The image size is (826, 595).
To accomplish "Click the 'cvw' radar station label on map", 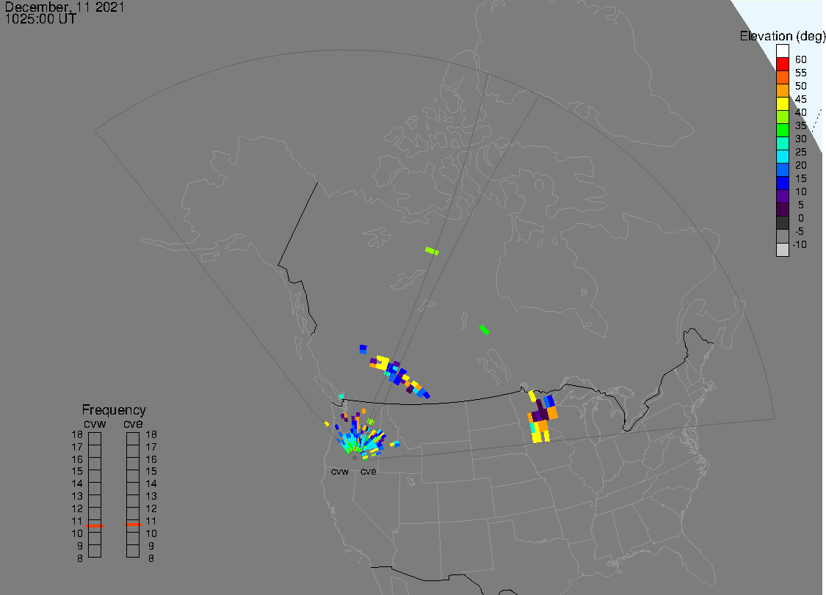I will click(x=340, y=471).
